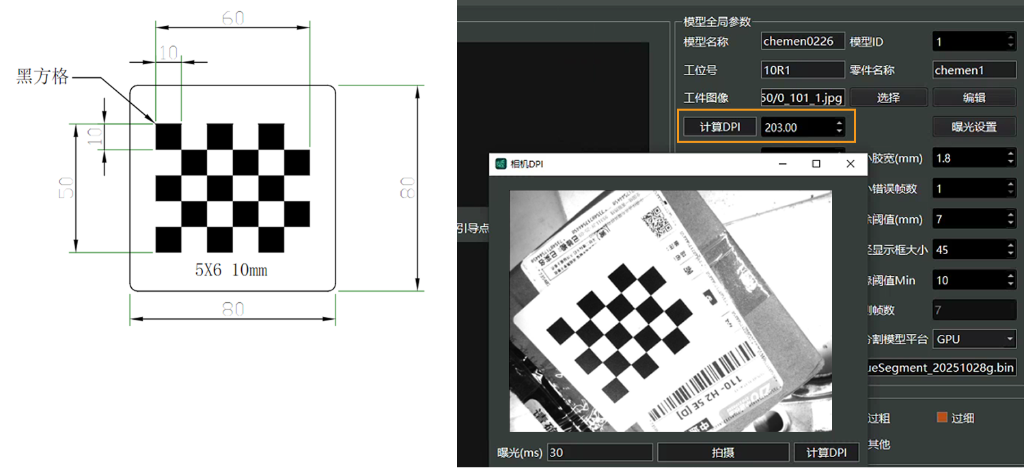Decrease 错误帧数 with the down arrow

click(1010, 193)
